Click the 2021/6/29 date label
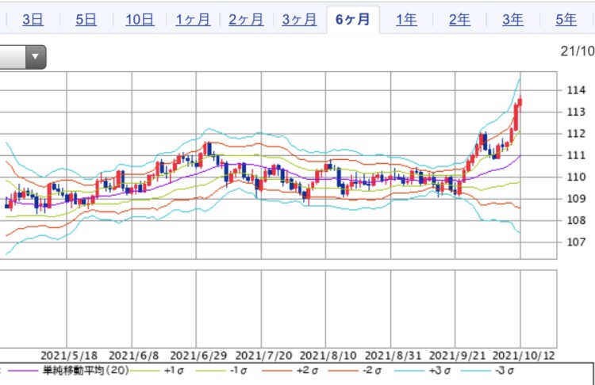The image size is (595, 385). click(198, 356)
